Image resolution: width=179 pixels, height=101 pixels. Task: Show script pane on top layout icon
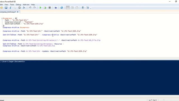[68, 8]
